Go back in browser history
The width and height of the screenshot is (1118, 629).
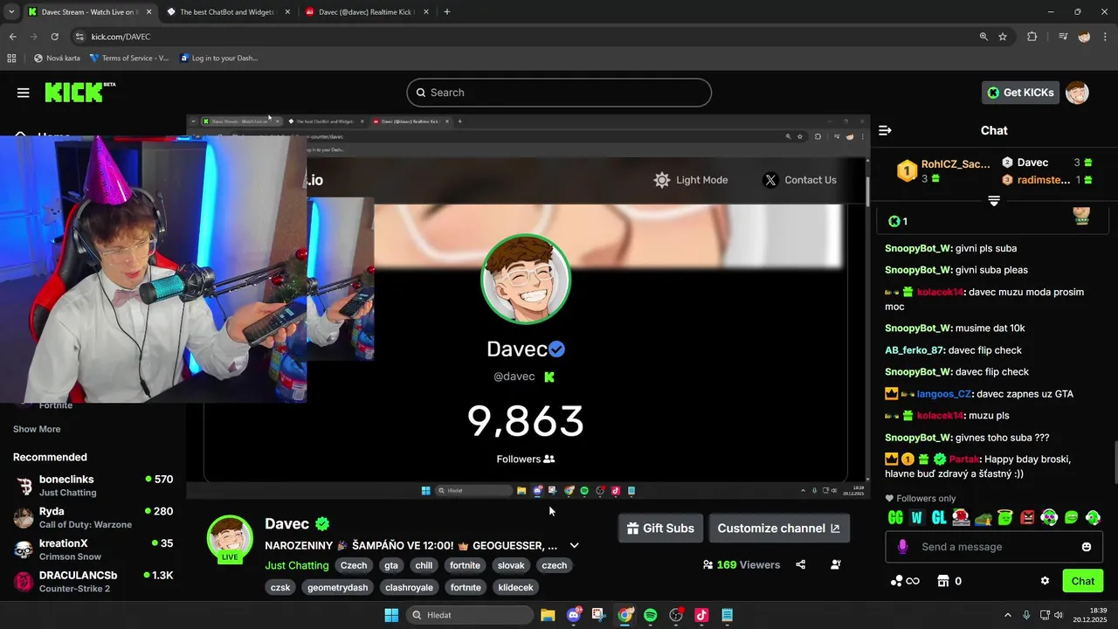[x=12, y=37]
